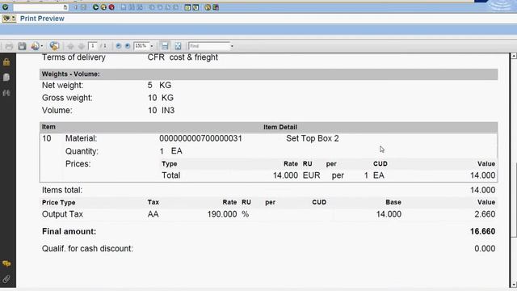Open the Find options dropdown arrow
Viewport: 517px width, 291px height.
tap(232, 46)
